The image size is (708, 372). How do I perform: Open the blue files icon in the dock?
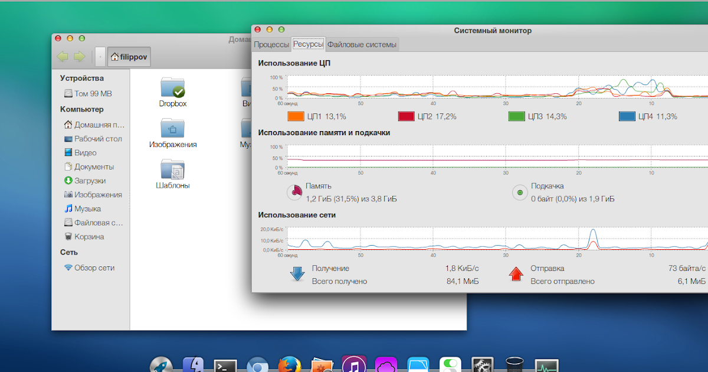tap(418, 365)
